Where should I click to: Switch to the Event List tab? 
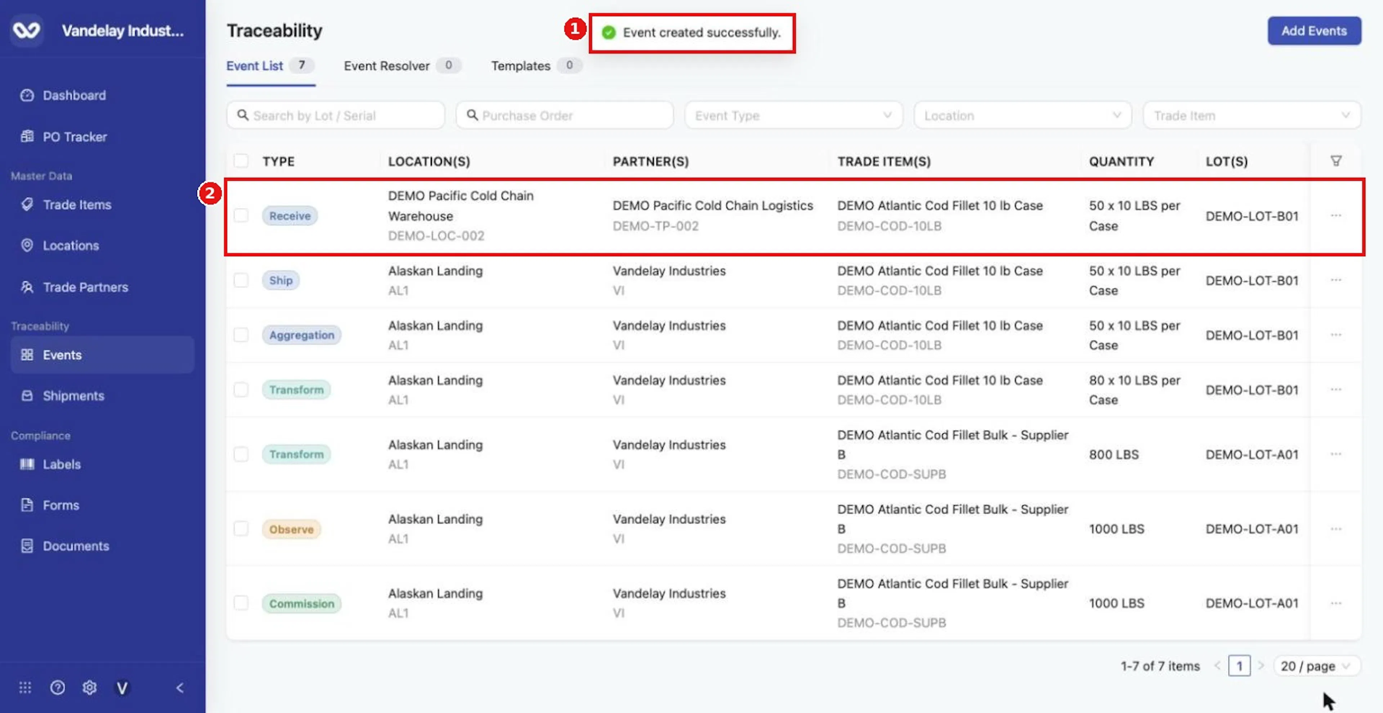[x=270, y=66]
